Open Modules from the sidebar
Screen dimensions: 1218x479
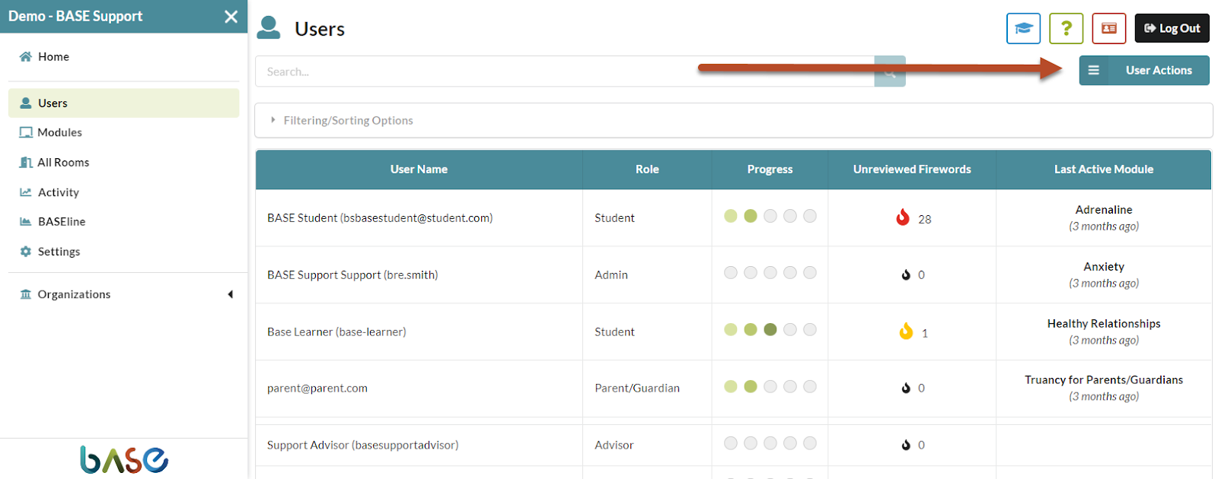[x=59, y=132]
